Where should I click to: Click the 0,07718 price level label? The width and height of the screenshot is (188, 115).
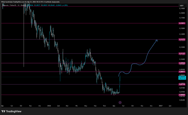[x=182, y=84]
